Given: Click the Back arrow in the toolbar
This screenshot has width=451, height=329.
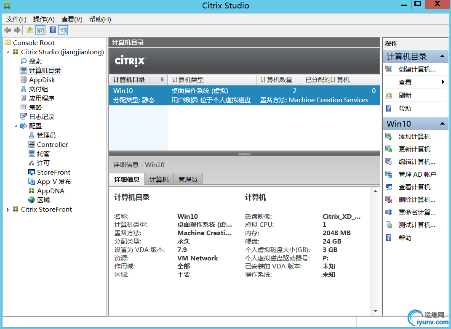Looking at the screenshot, I should point(8,30).
